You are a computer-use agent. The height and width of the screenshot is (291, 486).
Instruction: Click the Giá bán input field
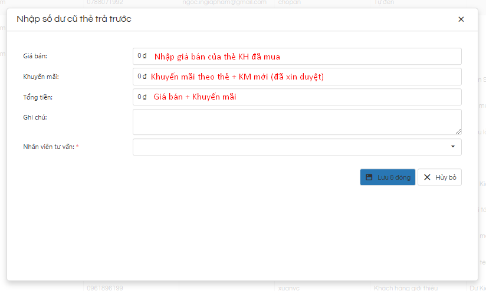tap(297, 57)
